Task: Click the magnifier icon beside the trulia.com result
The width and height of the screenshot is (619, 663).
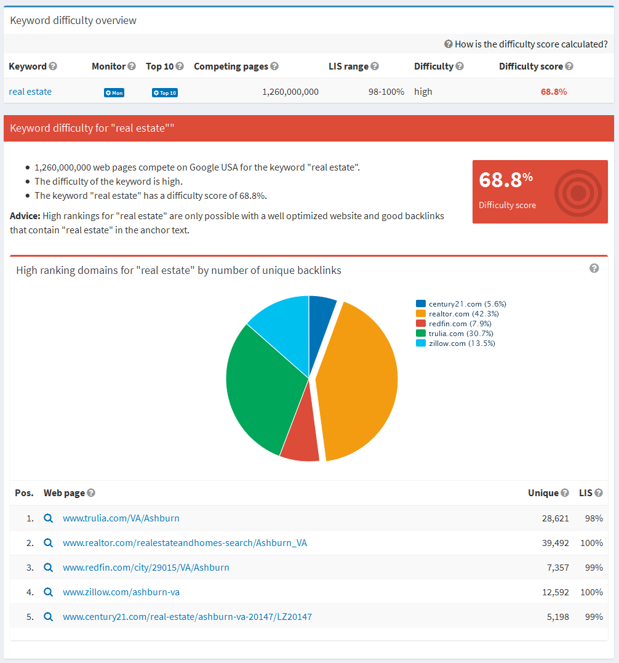Action: [49, 518]
